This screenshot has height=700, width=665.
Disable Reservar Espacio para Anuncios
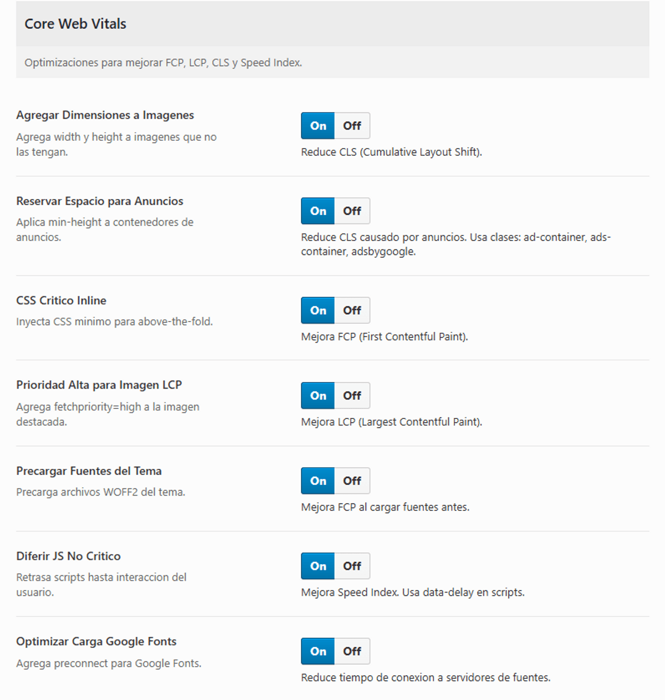(x=352, y=211)
